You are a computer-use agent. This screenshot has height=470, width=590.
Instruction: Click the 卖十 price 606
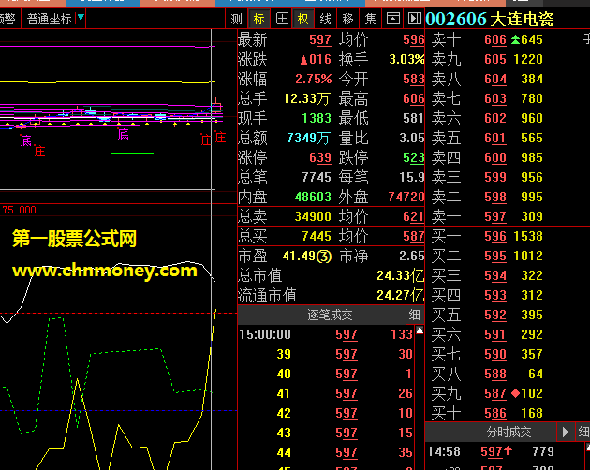click(495, 39)
